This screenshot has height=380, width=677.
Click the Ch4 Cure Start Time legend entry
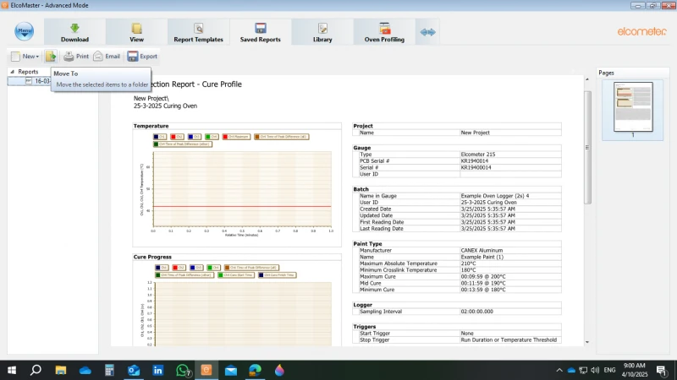coord(236,275)
